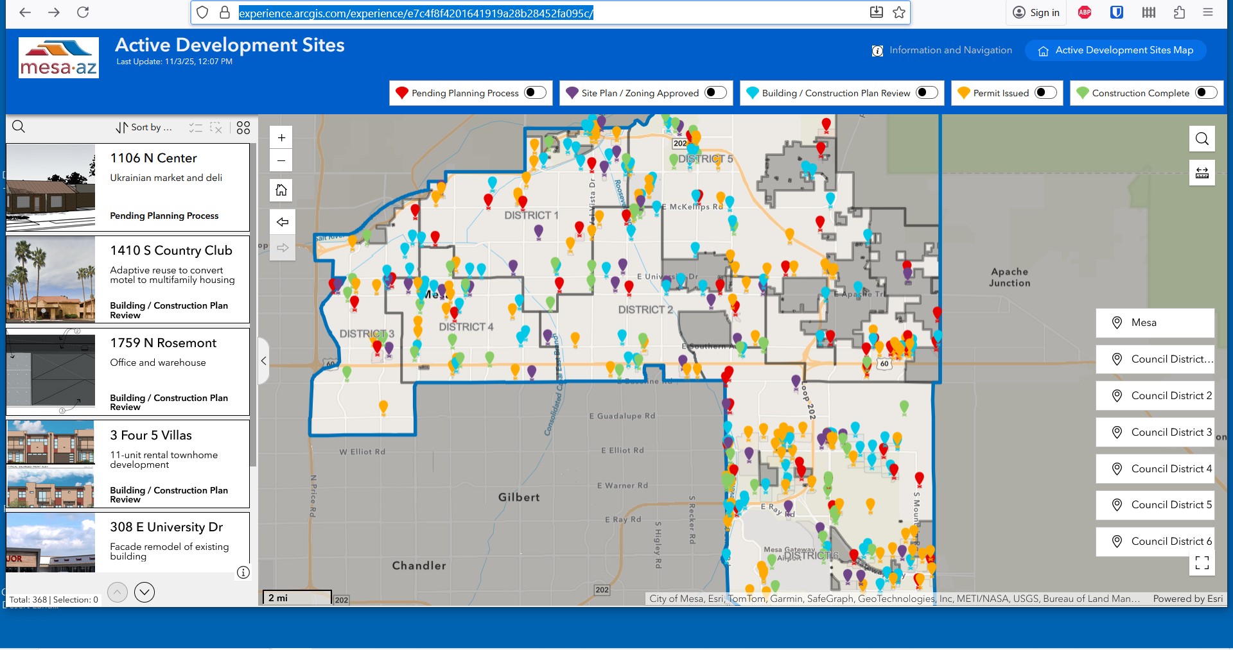1233x650 pixels.
Task: Click the map zoom out minus button
Action: tap(281, 160)
